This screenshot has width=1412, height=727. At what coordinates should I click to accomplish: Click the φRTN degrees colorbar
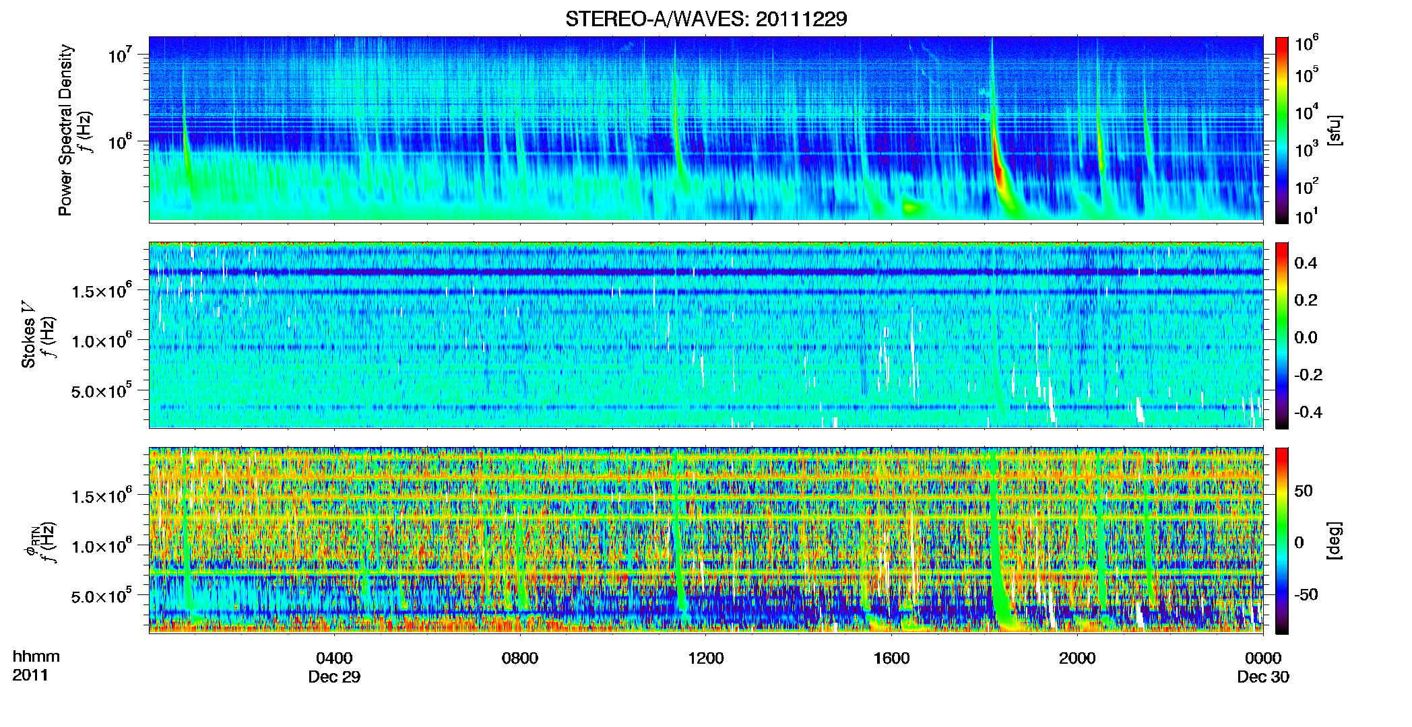coord(1282,541)
